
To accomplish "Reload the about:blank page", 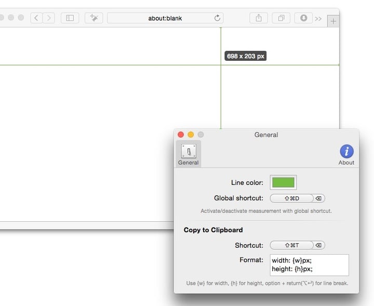I will coord(217,18).
